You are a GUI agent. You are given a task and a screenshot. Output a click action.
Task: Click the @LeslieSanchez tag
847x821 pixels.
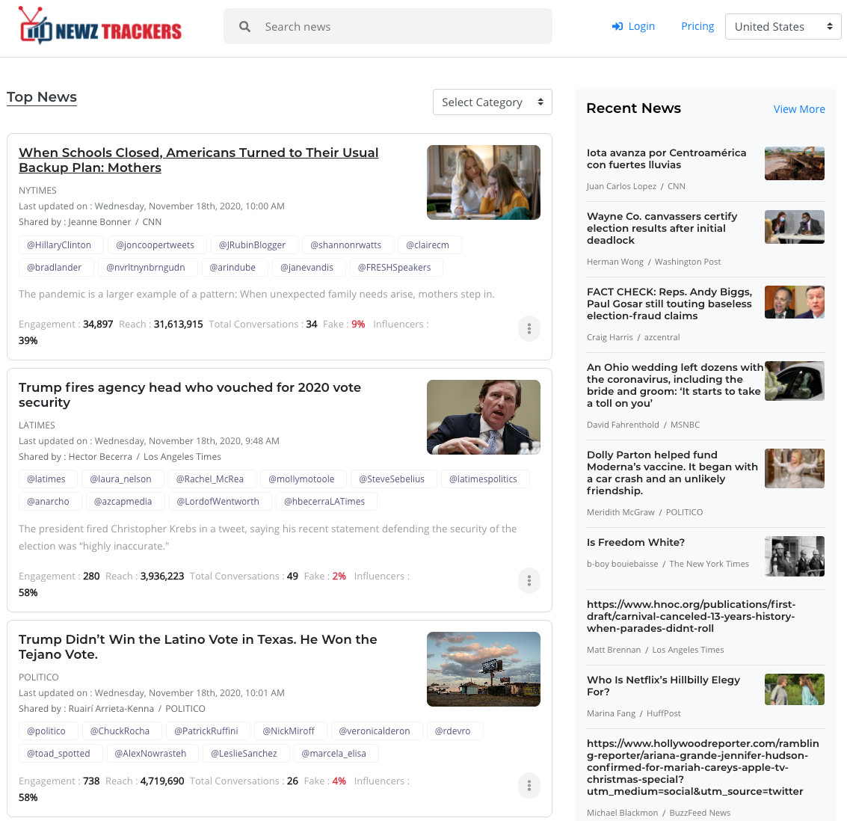point(244,754)
